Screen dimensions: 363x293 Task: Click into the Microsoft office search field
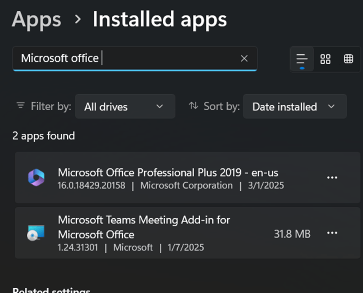click(x=135, y=59)
